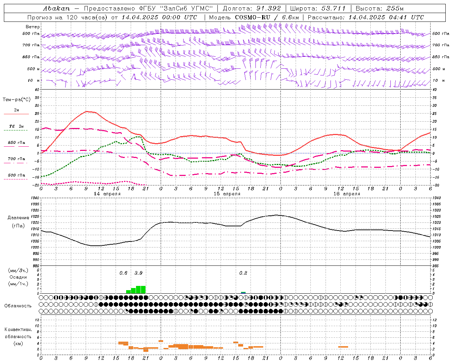Click the 14 апреля date label

click(x=107, y=194)
